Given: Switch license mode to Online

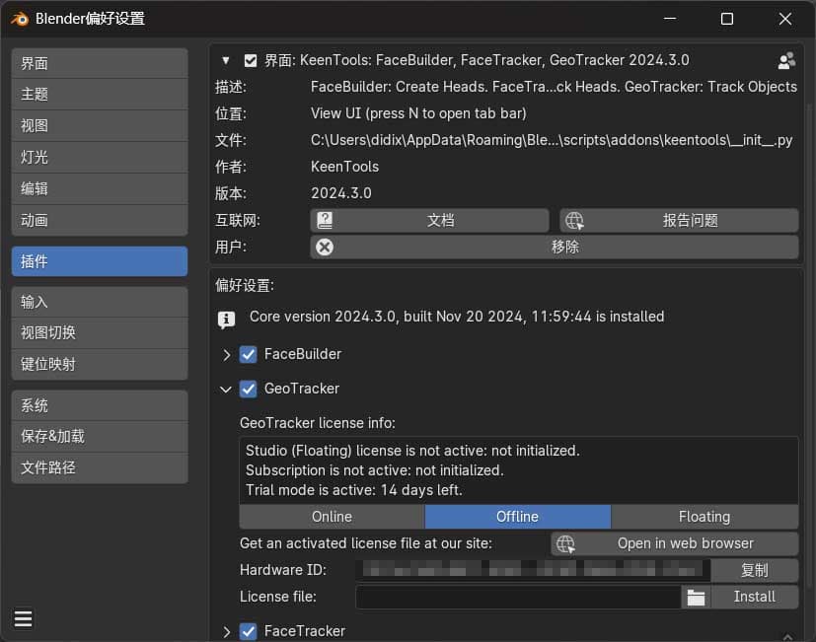Looking at the screenshot, I should click(332, 517).
